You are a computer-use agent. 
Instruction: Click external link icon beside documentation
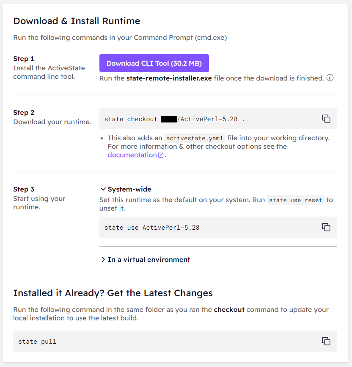[161, 155]
